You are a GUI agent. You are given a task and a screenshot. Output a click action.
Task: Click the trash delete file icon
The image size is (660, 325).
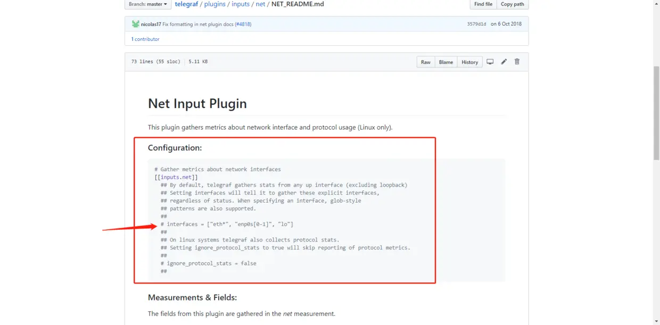point(517,62)
